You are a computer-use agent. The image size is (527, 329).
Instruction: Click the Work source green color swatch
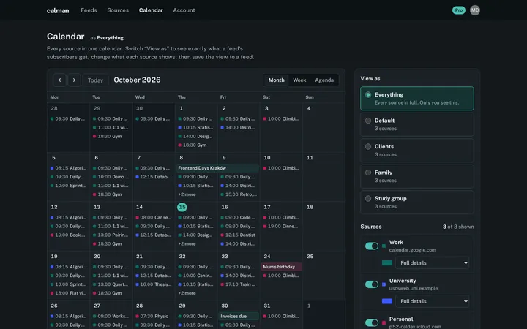tap(387, 263)
